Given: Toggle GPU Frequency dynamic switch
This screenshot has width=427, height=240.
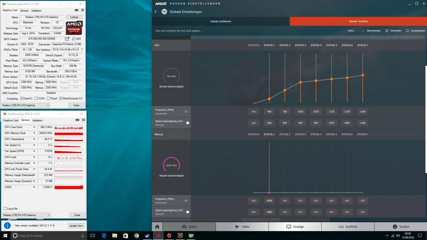Looking at the screenshot, I should pos(186,111).
